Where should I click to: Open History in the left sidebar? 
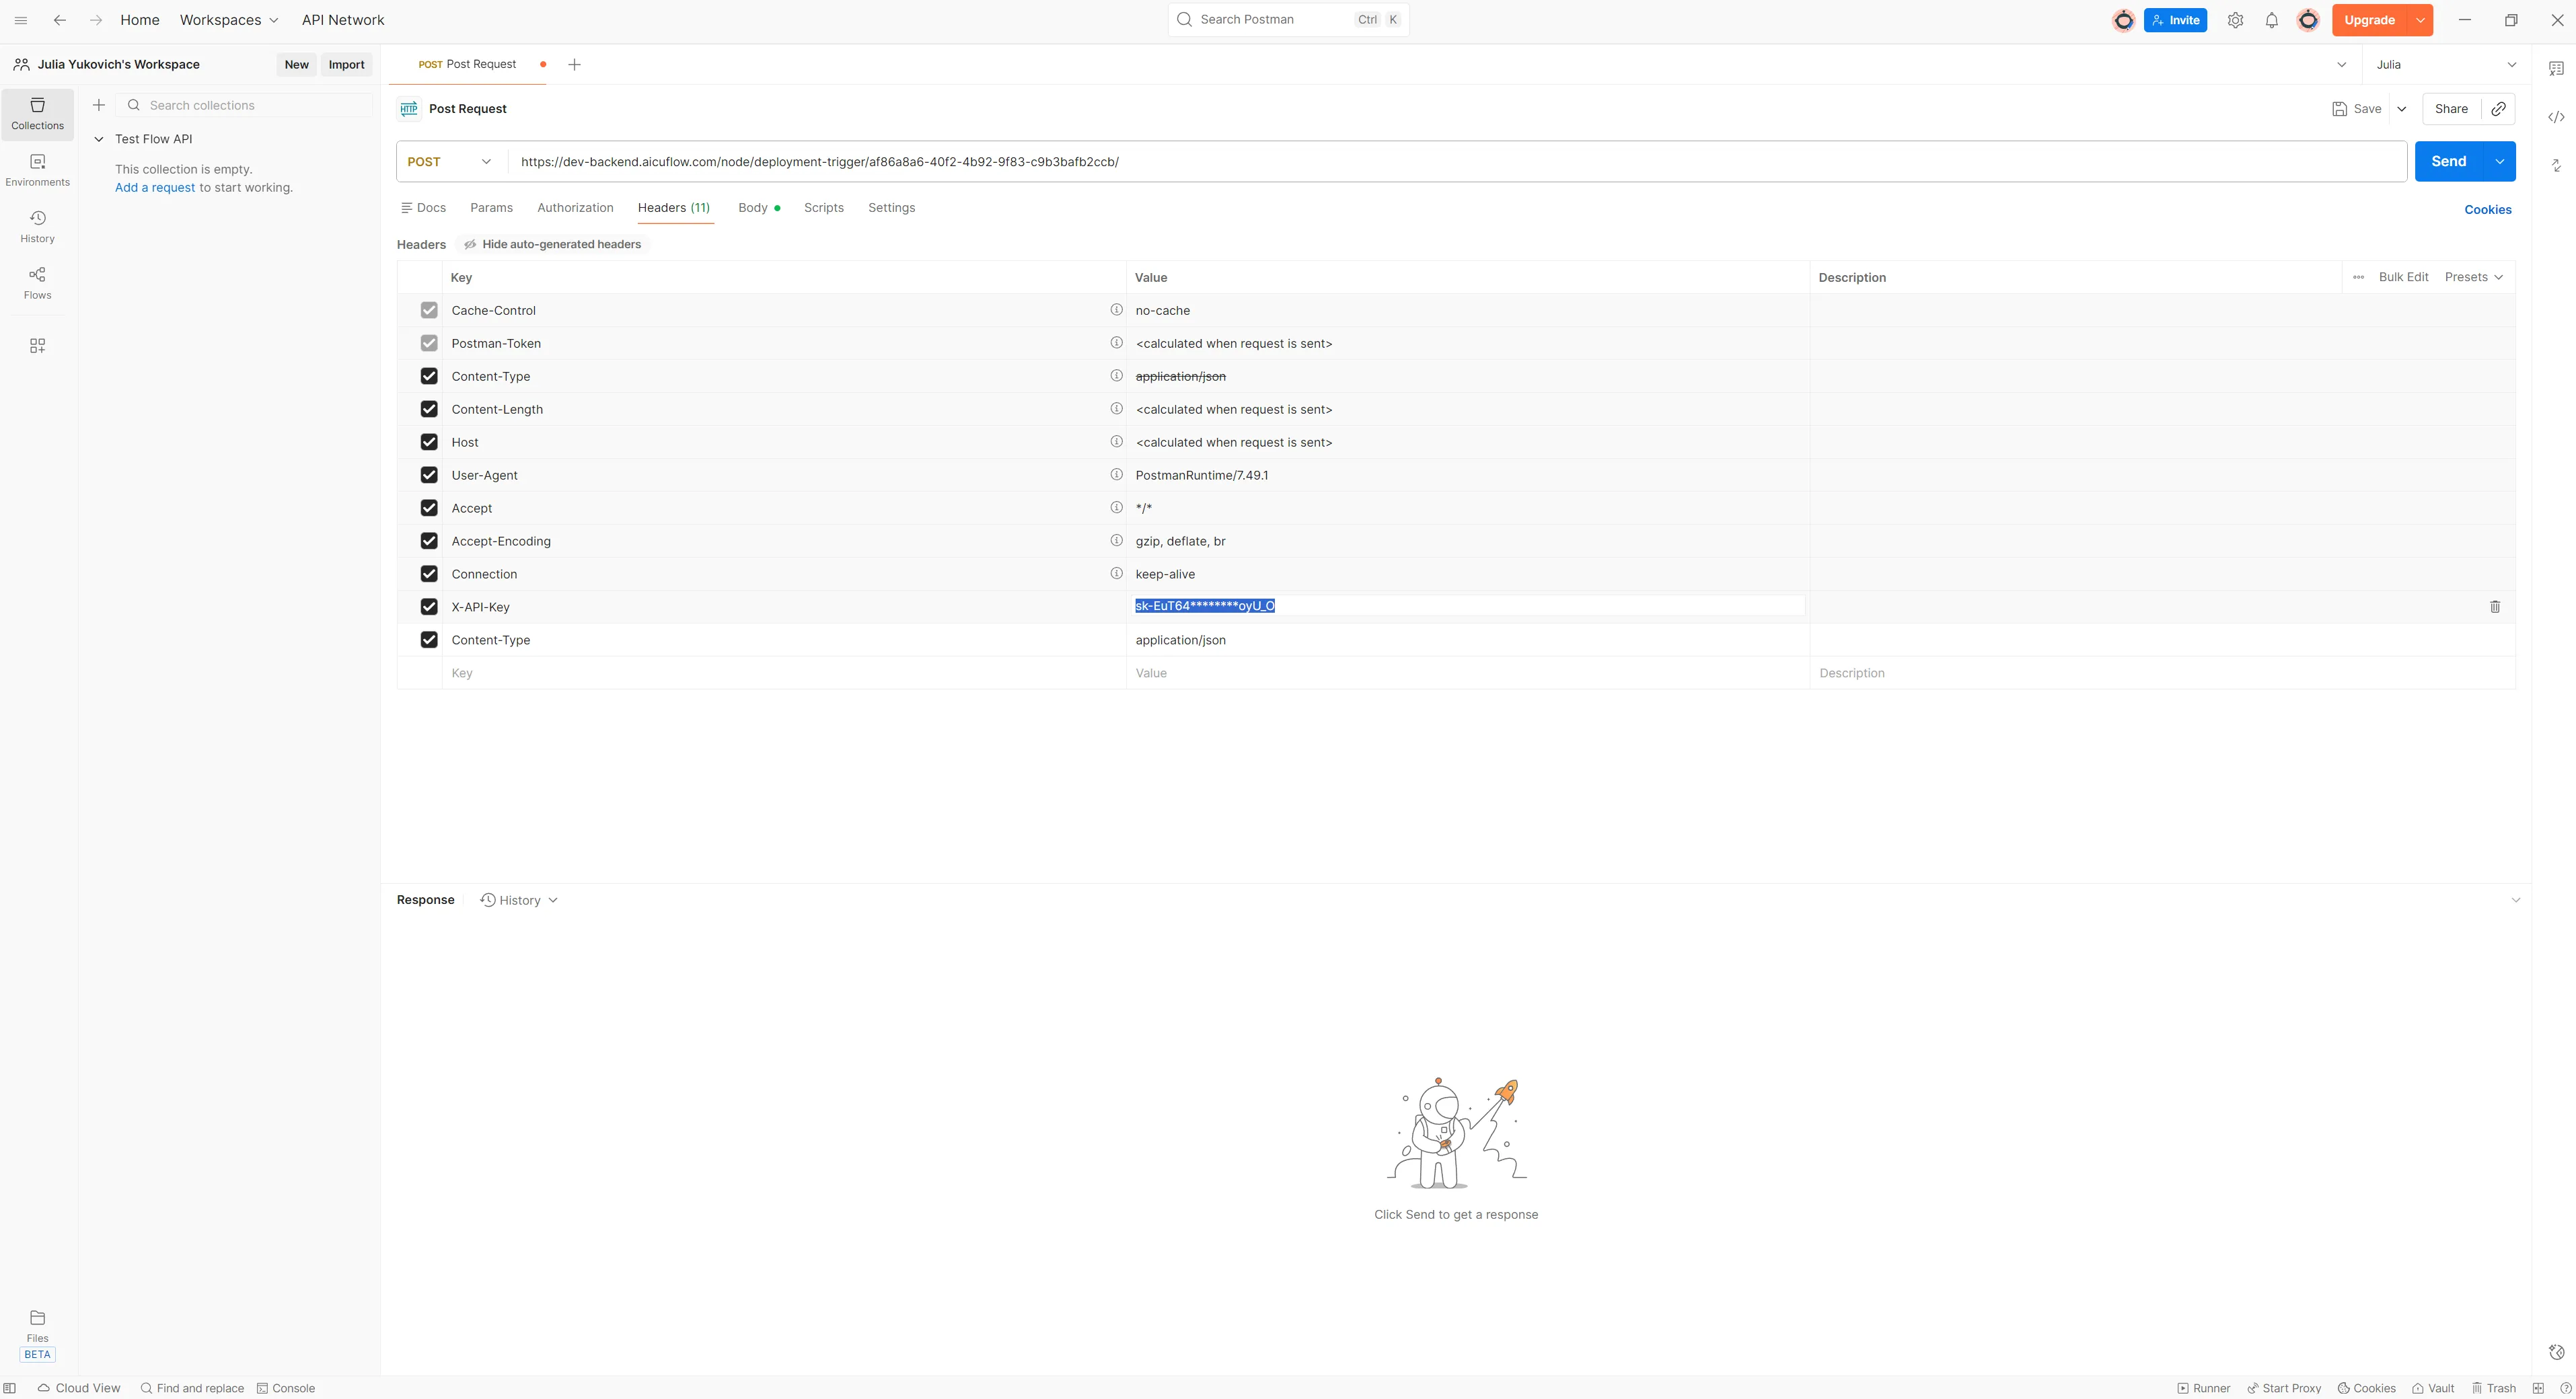(37, 226)
